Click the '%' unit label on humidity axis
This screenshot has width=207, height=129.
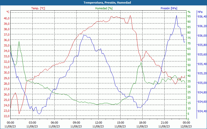click(x=189, y=12)
